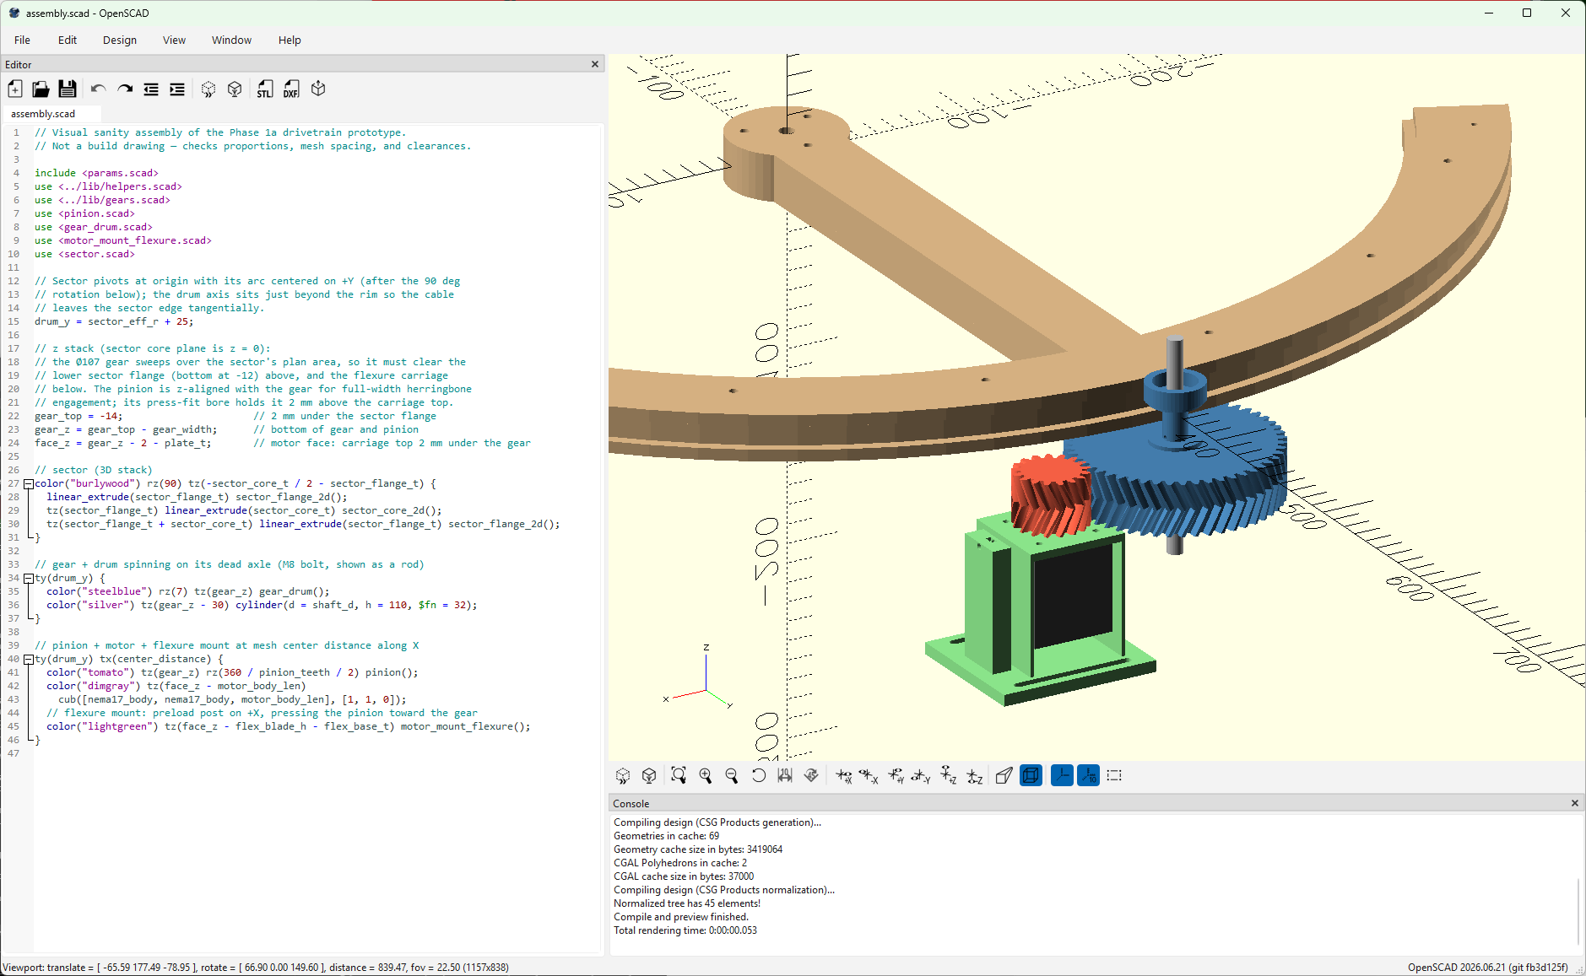This screenshot has height=976, width=1586.
Task: Click the 'drum_y = sector_eff_r + 25;' line
Action: (x=114, y=321)
